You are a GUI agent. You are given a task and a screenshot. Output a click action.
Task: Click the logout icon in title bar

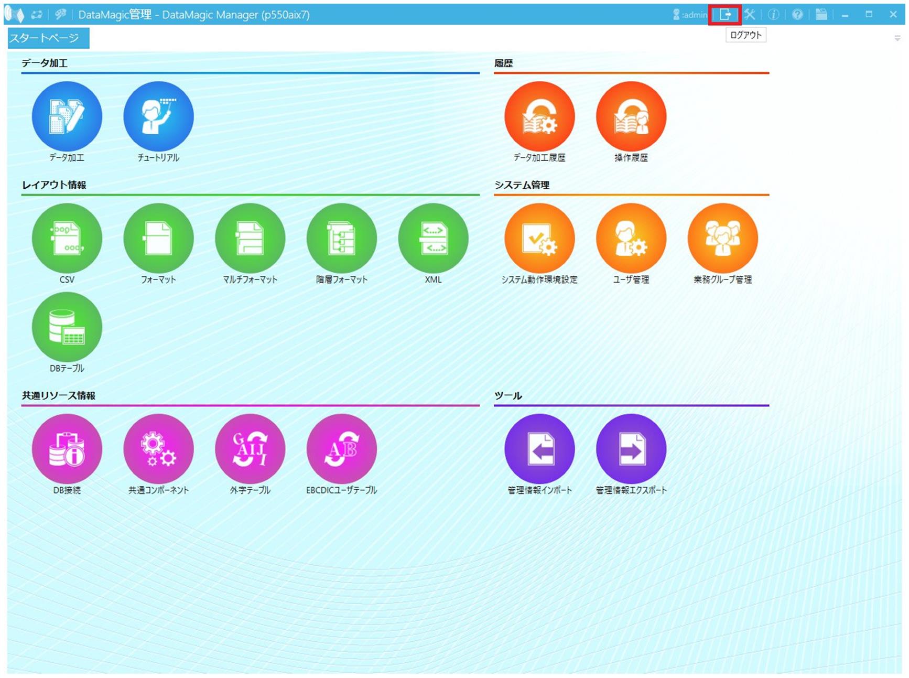[725, 15]
